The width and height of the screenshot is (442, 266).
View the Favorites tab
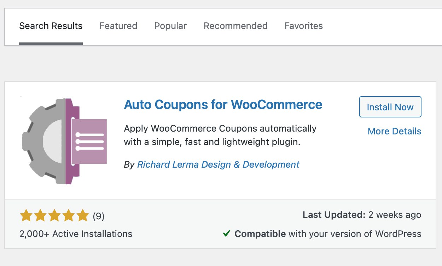click(303, 26)
